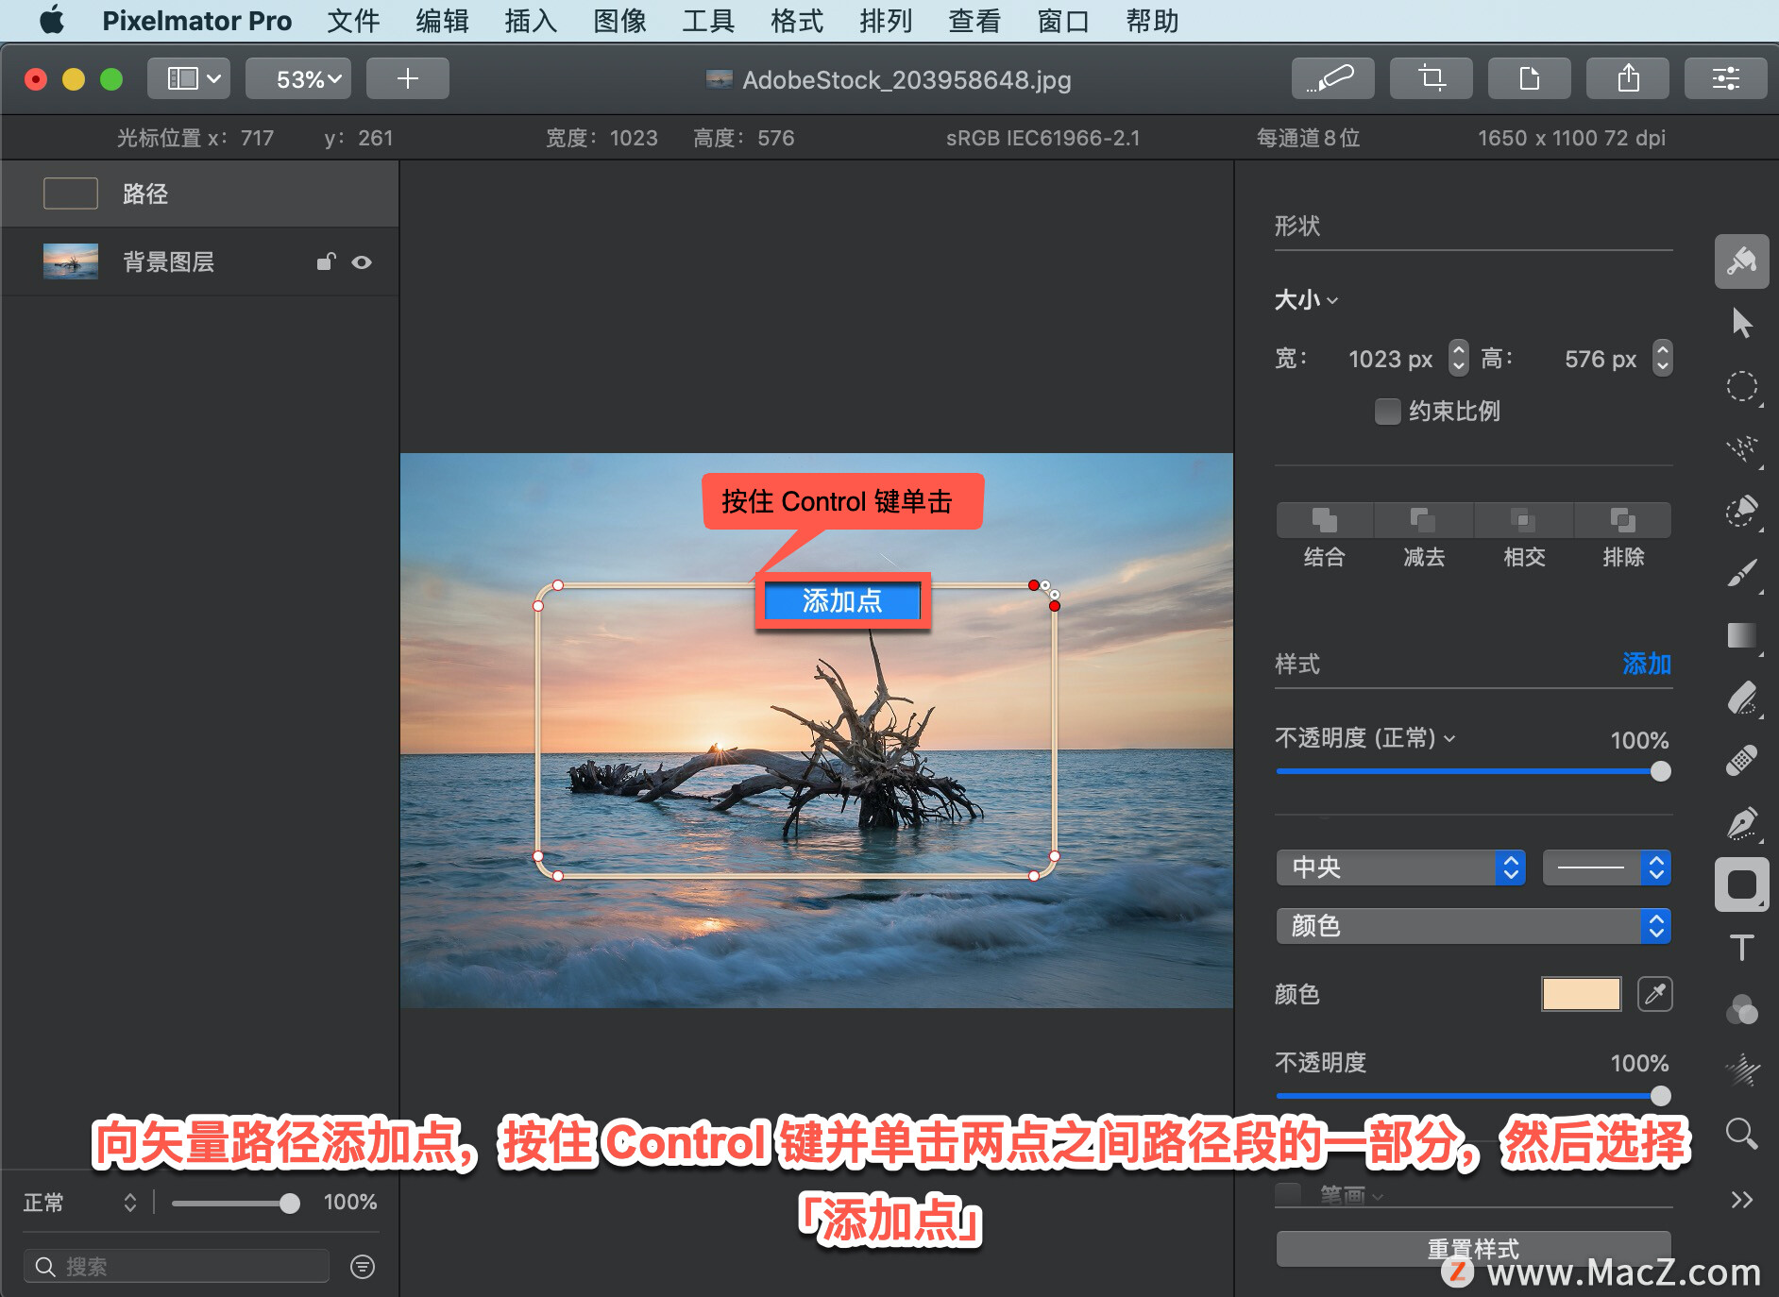This screenshot has width=1779, height=1297.
Task: Apply the 排除 exclude shape operation
Action: coord(1623,520)
